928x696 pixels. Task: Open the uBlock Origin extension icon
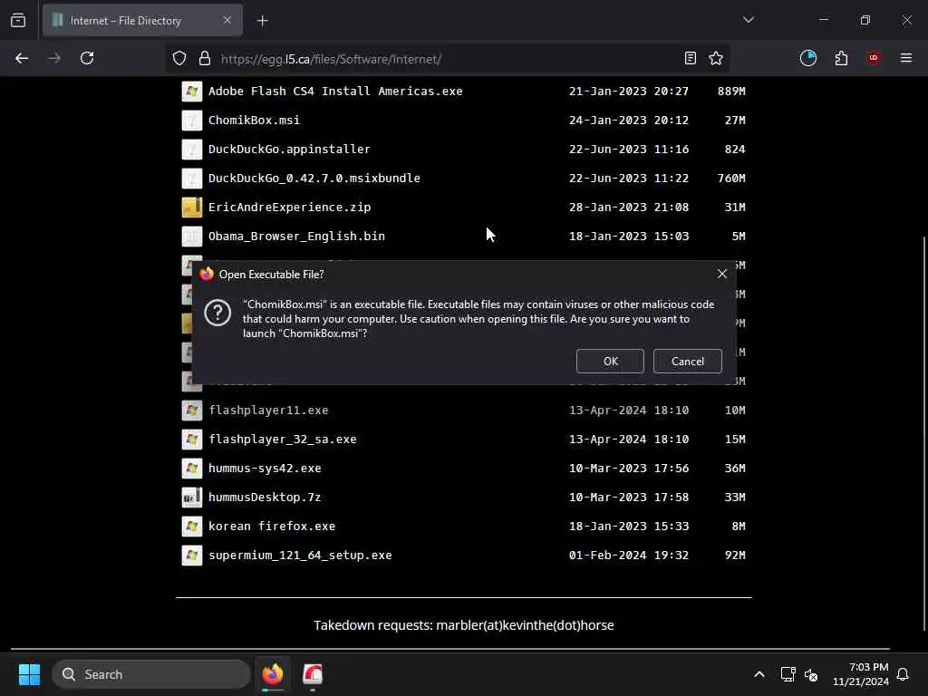click(x=873, y=58)
